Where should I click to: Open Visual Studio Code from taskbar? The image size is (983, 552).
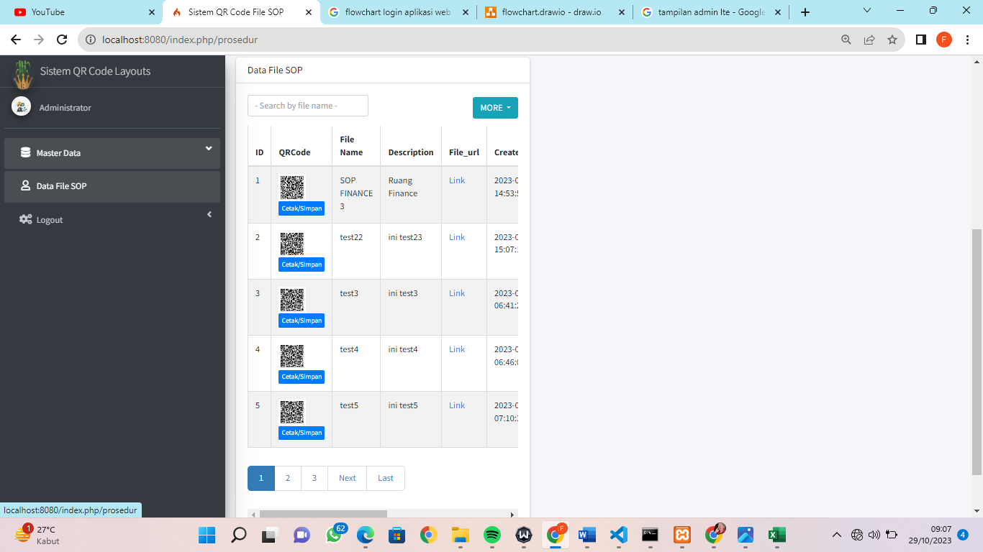click(x=619, y=535)
